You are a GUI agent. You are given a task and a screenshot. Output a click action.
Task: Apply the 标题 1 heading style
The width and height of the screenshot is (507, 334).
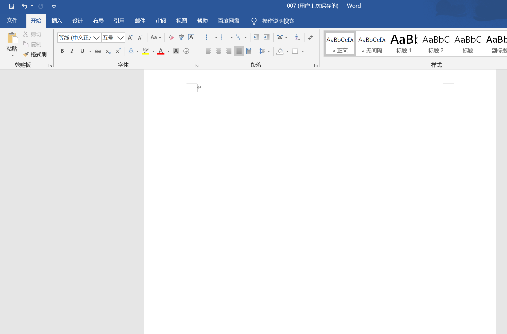[x=403, y=43]
